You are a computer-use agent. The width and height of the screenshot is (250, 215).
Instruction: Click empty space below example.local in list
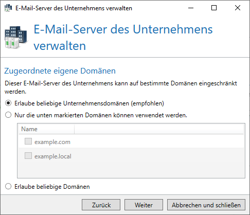click(131, 170)
